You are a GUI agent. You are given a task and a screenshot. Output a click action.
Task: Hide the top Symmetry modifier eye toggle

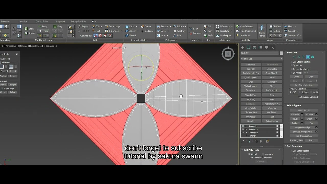(x=243, y=126)
